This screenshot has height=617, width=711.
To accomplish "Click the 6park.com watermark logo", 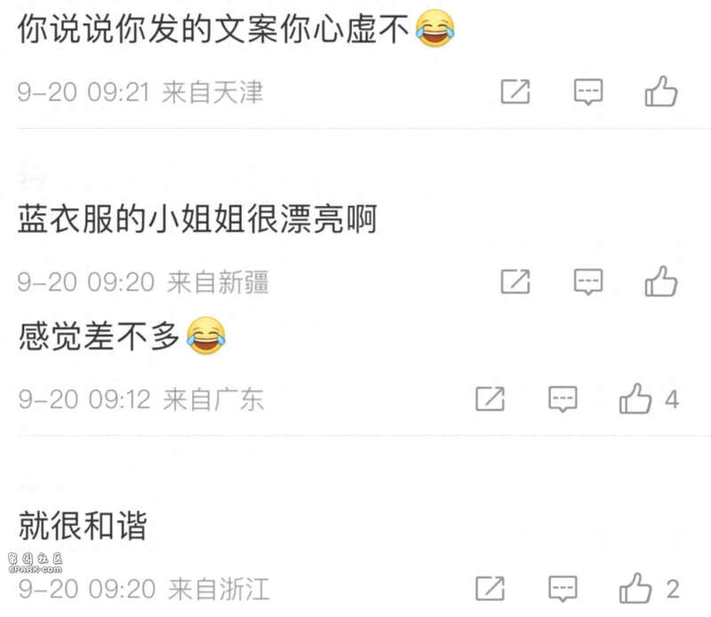I will 36,563.
